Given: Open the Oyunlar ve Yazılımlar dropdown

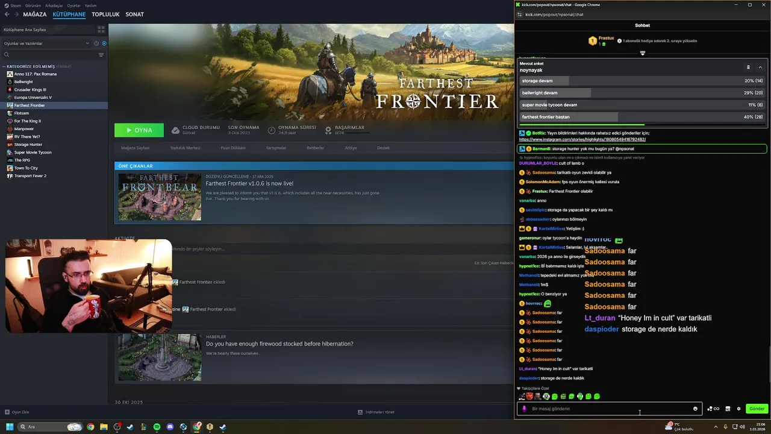Looking at the screenshot, I should (47, 43).
